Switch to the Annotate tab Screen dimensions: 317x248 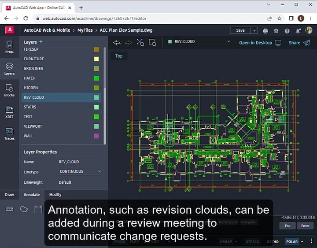[32, 195]
